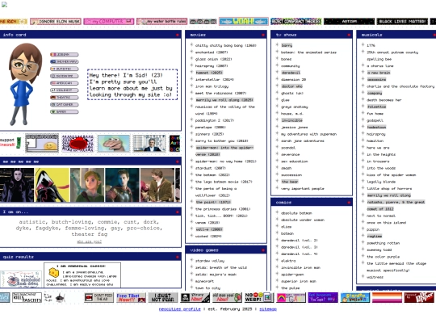Click the spider drawing in footer
Viewport: 436px width, 327px height.
tap(60, 298)
